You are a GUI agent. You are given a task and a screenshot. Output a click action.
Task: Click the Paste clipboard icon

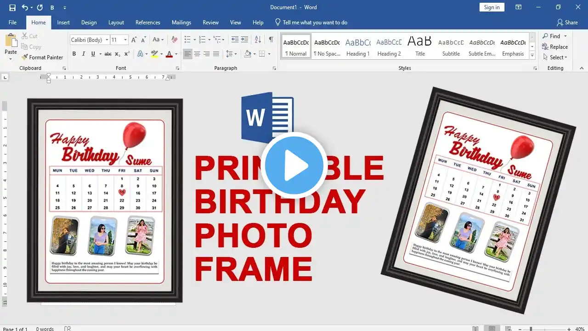pos(11,40)
